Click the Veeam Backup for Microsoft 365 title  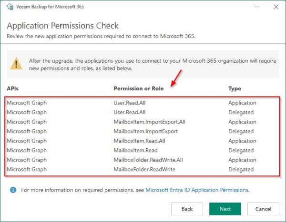coord(50,7)
